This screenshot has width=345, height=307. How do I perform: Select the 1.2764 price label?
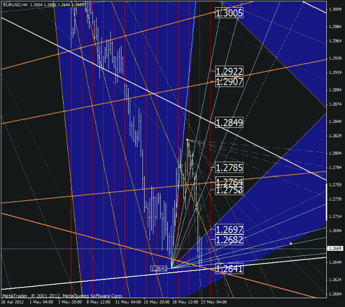pos(229,181)
